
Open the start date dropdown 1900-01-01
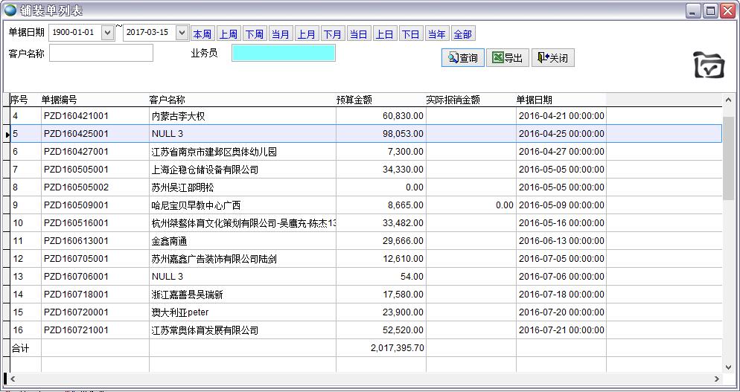(x=107, y=33)
